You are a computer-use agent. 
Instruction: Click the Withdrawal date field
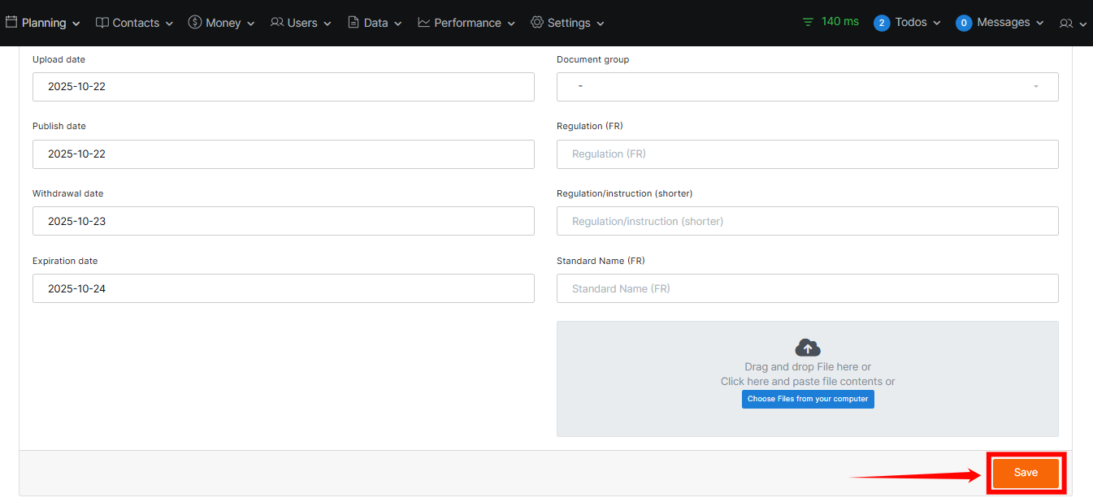coord(283,221)
